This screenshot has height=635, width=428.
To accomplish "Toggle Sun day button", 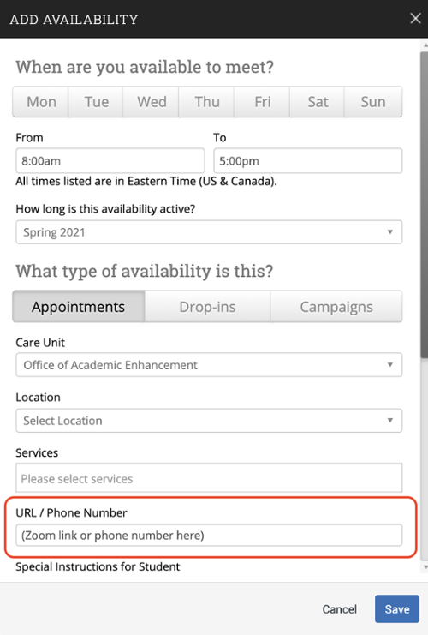I will coord(373,102).
